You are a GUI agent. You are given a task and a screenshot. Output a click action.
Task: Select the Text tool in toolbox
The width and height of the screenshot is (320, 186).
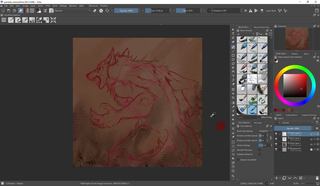(x=233, y=34)
